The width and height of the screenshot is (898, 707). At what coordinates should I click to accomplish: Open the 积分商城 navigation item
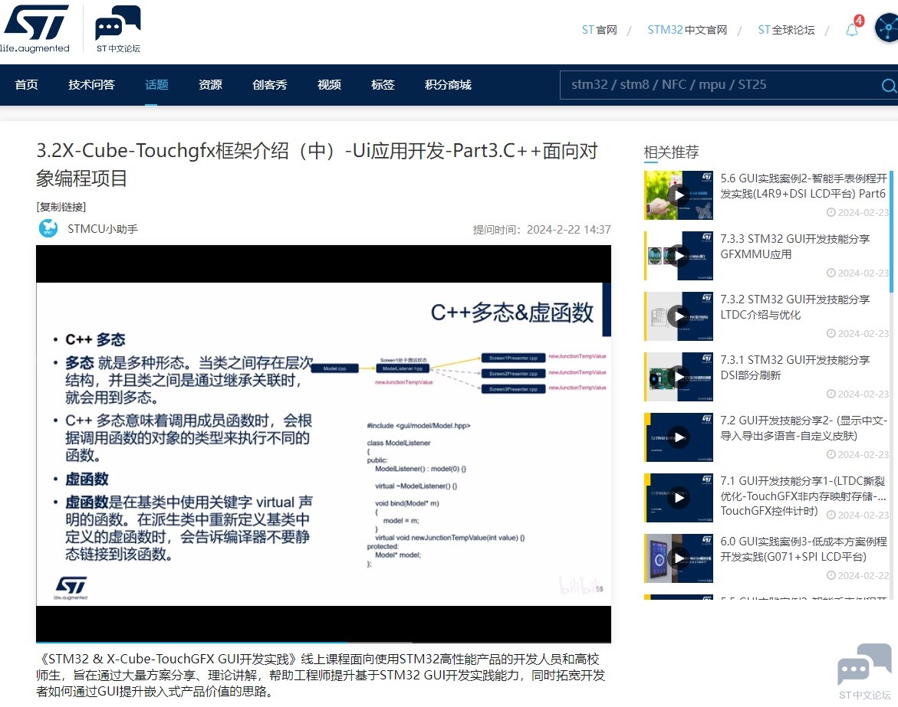point(448,85)
